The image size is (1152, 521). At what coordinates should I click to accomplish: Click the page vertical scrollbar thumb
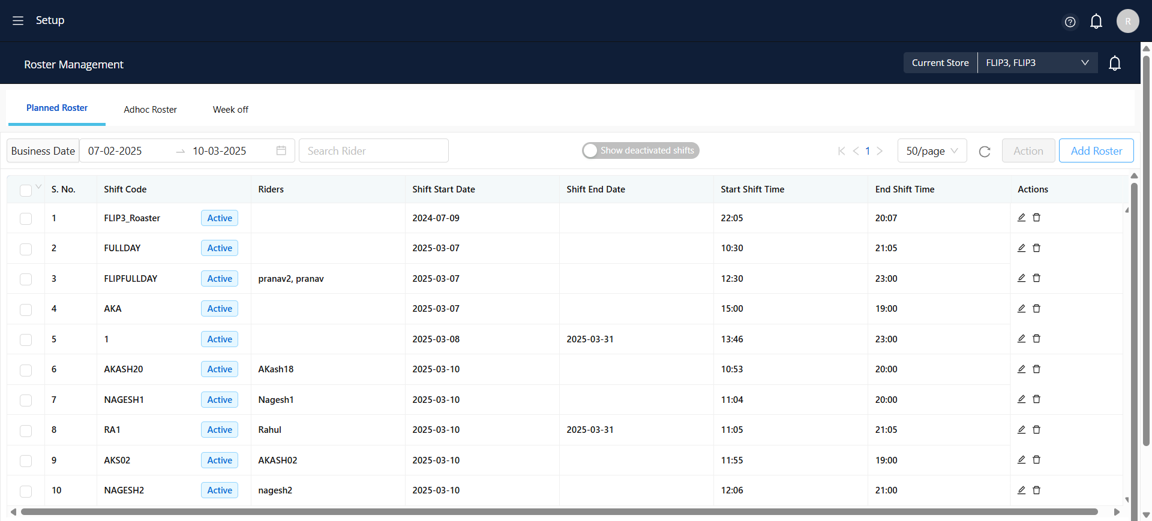[x=1146, y=251]
